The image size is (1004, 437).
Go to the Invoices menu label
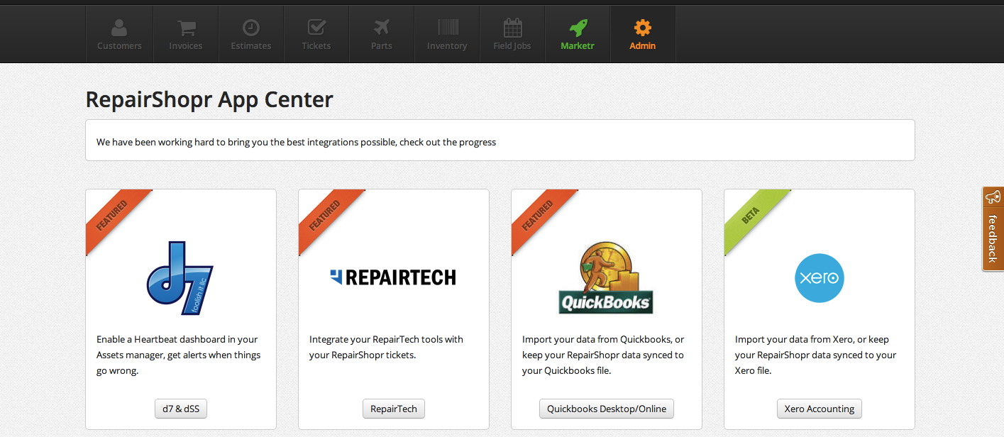186,46
